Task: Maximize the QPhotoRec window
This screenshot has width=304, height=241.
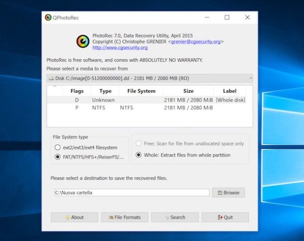Action: point(227,17)
